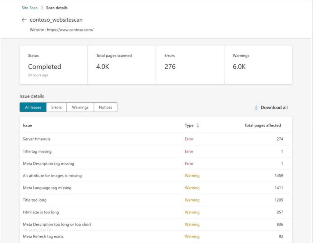
Task: Click the Error label for Server timeouts
Action: (x=189, y=139)
